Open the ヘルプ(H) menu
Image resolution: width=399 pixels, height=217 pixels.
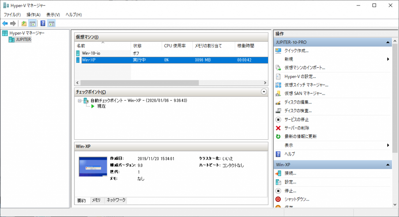74,15
